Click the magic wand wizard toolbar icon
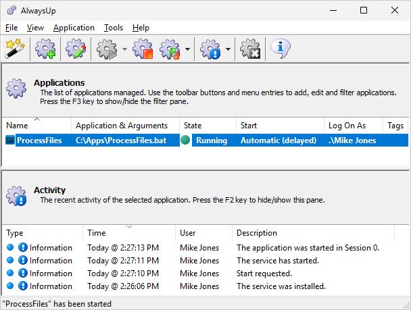Image resolution: width=411 pixels, height=310 pixels. [x=14, y=49]
